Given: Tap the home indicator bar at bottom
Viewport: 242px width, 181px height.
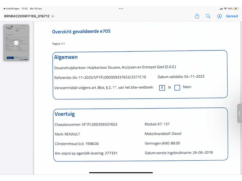Looking at the screenshot, I should tap(121, 173).
